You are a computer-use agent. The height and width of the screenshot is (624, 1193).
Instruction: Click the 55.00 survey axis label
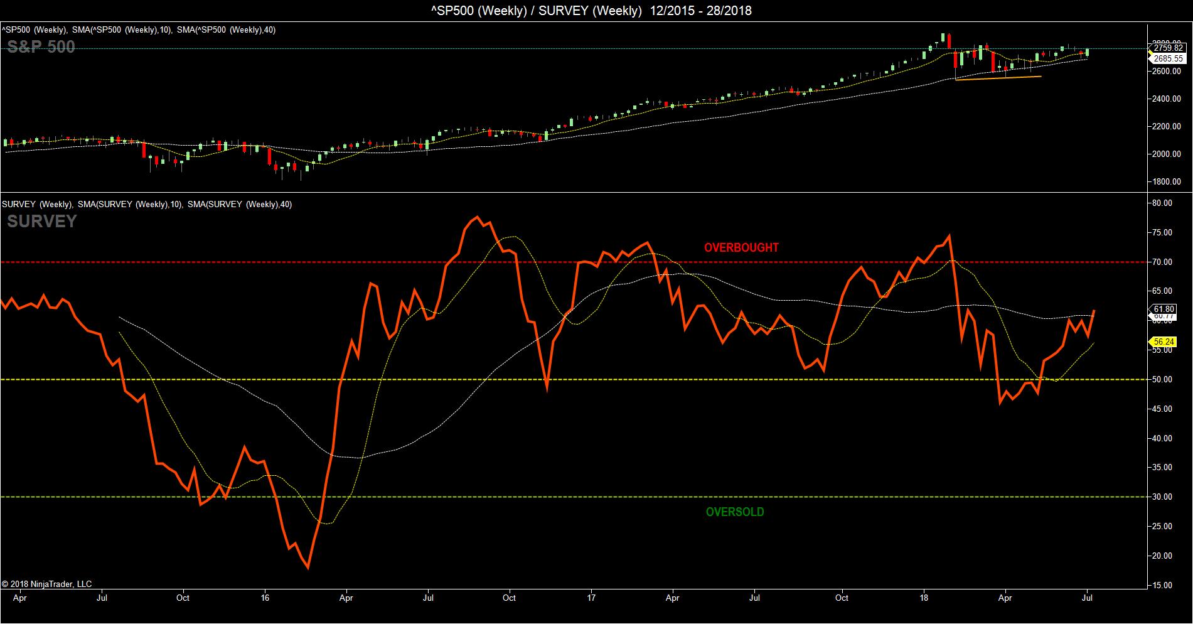[1162, 350]
